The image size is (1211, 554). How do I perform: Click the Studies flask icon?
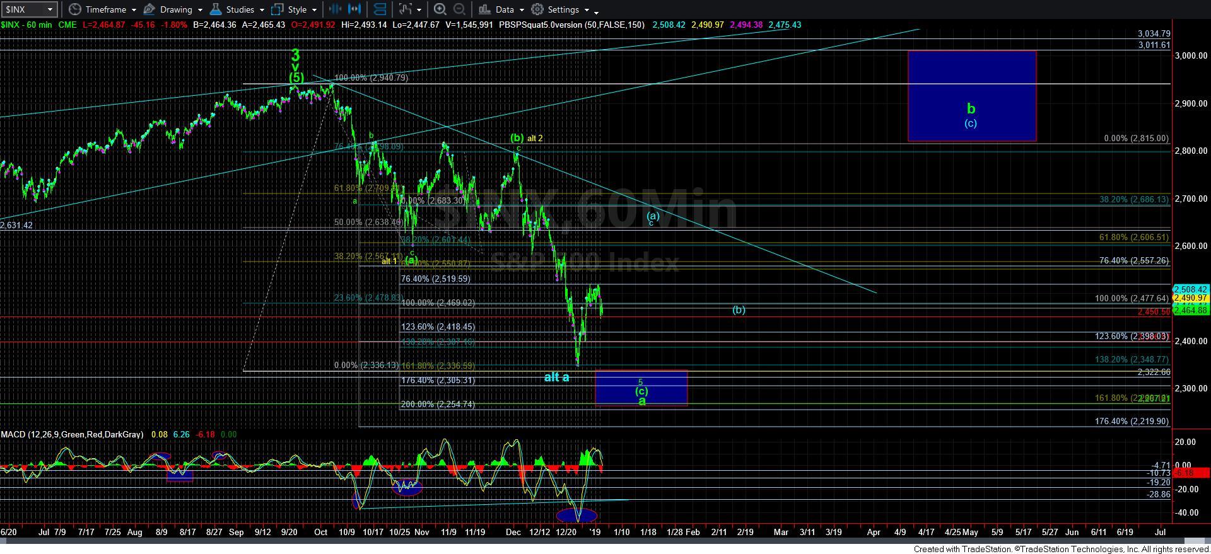click(x=216, y=9)
